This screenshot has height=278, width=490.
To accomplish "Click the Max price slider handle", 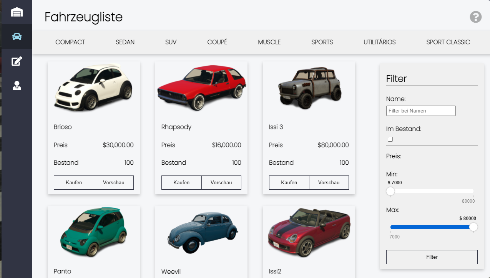I will pos(473,227).
